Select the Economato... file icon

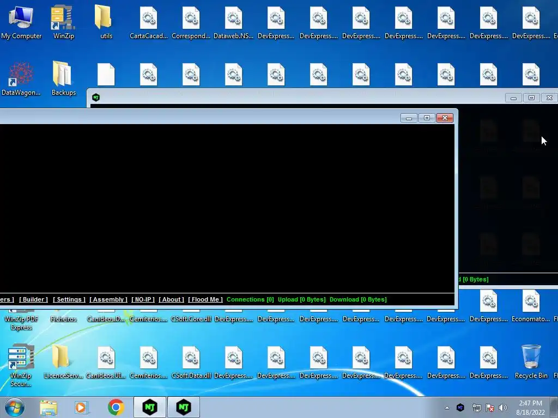[x=531, y=306]
